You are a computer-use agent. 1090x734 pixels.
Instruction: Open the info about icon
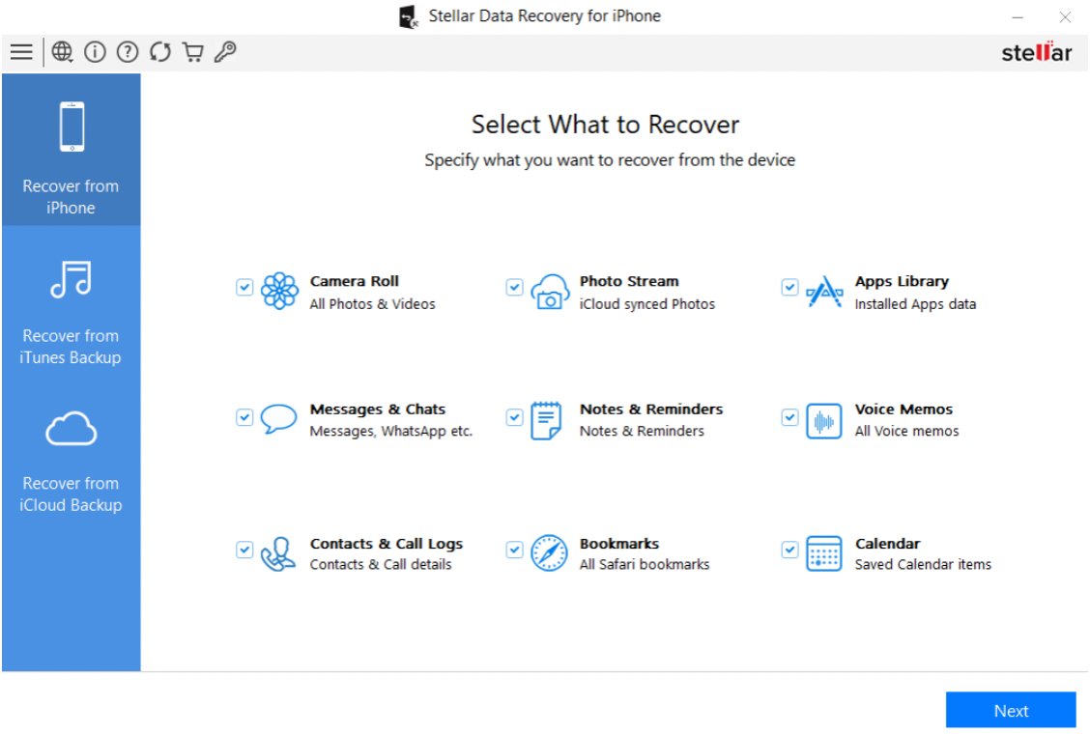(95, 52)
